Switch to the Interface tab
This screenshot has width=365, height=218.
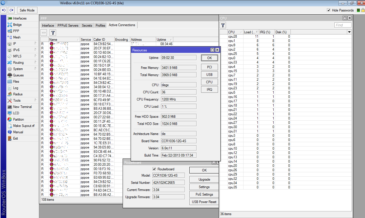click(x=48, y=26)
